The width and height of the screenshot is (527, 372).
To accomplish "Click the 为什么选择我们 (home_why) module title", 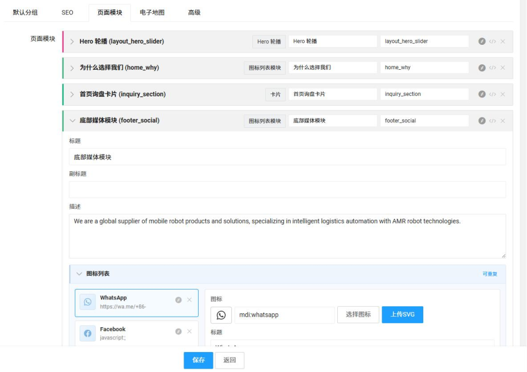I will (x=119, y=68).
